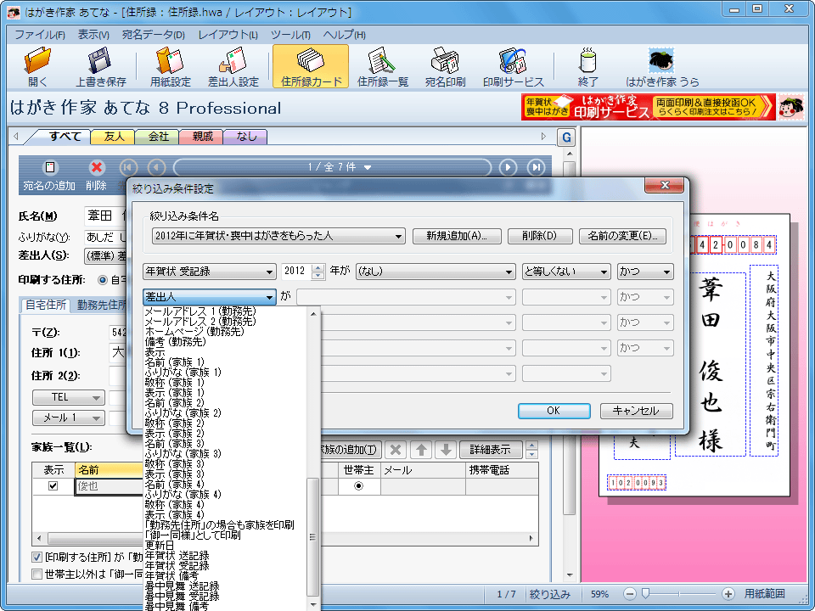Increase the 2012 year spinner
The width and height of the screenshot is (815, 611).
click(x=318, y=267)
